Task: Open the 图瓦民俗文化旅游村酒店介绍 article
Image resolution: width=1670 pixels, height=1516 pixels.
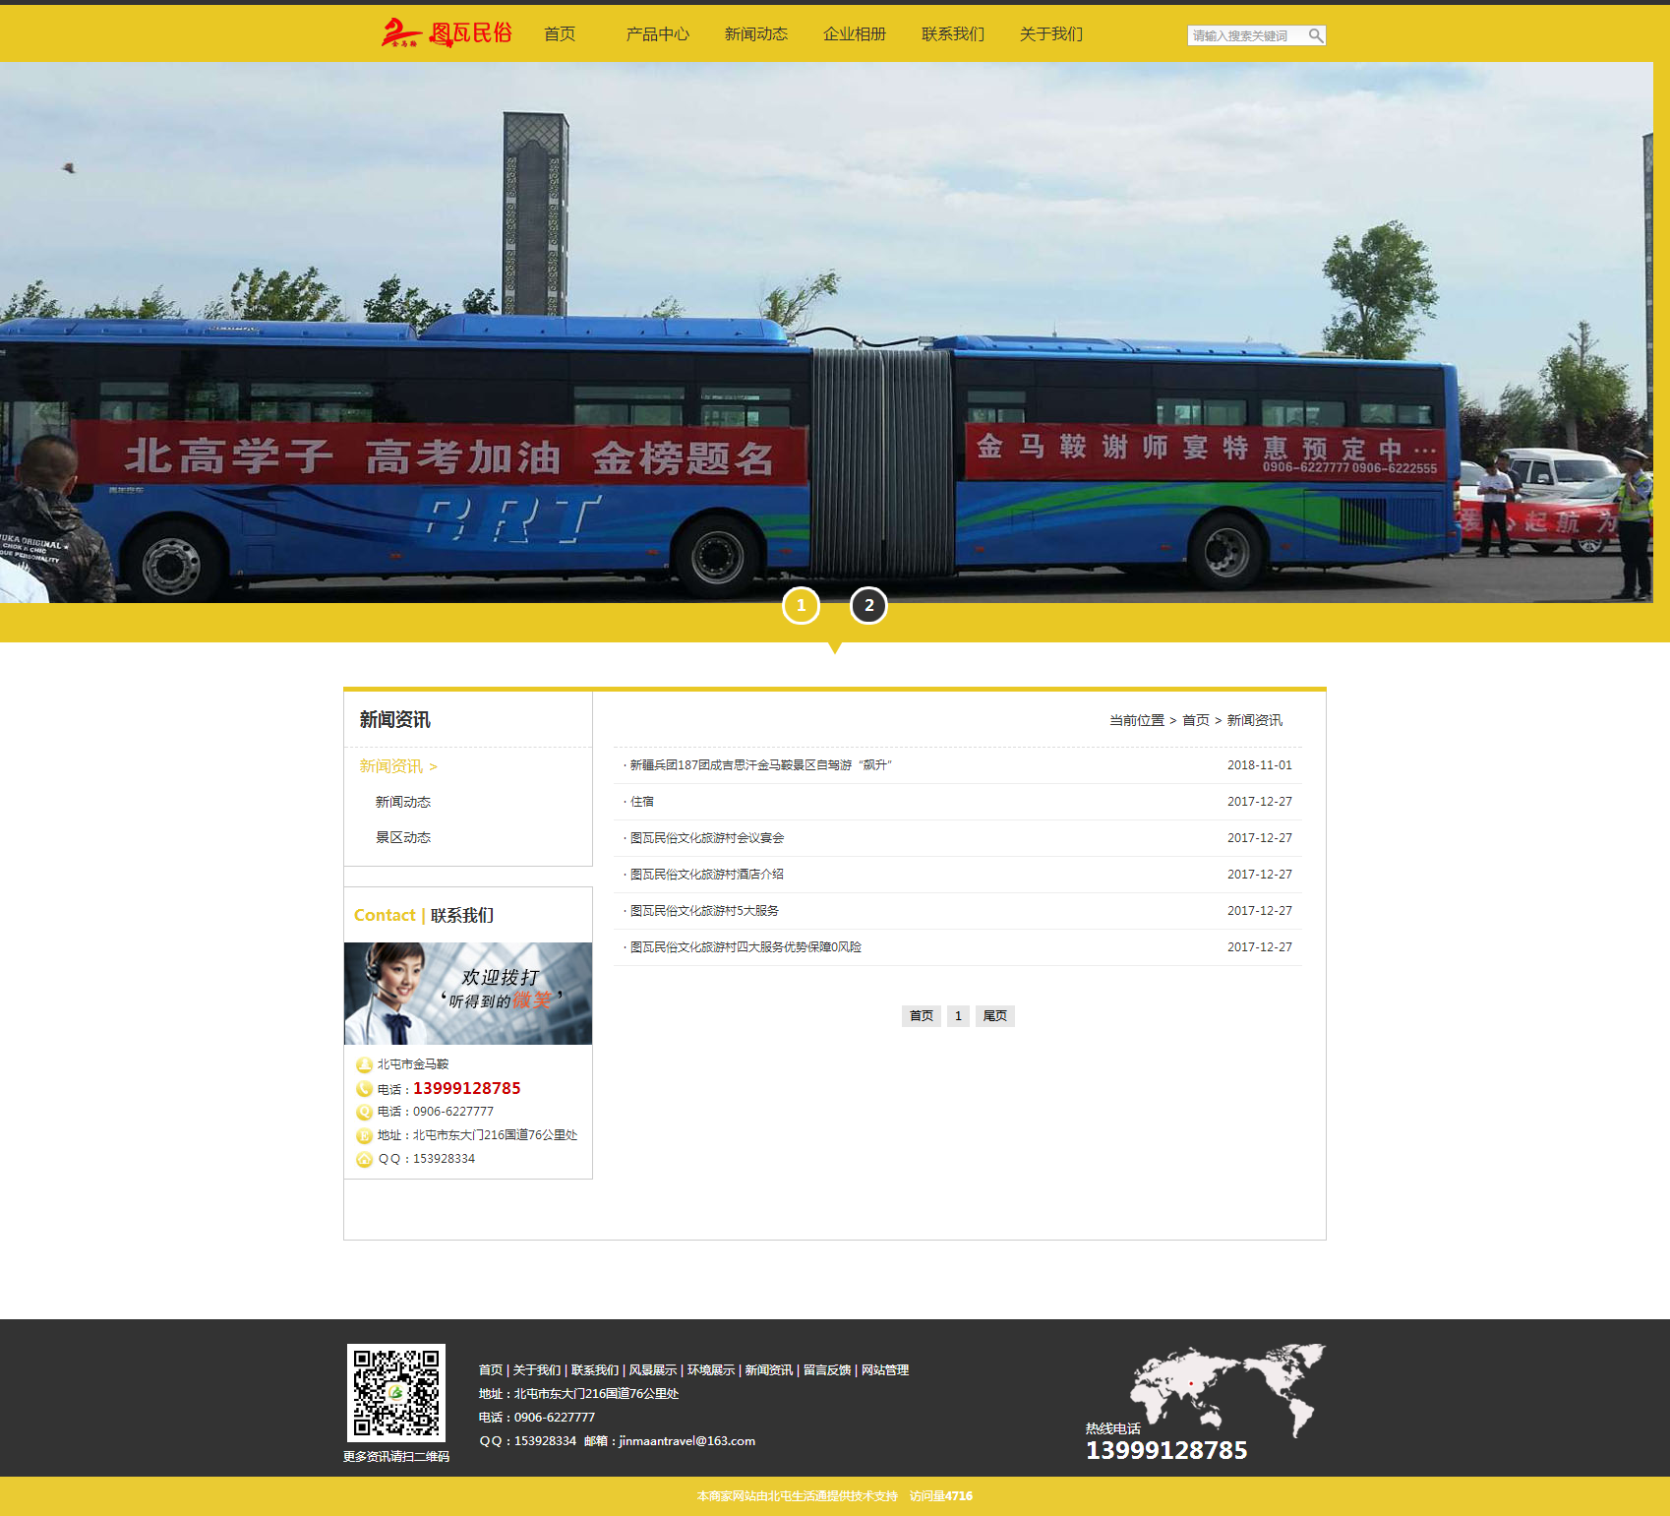Action: click(x=706, y=875)
